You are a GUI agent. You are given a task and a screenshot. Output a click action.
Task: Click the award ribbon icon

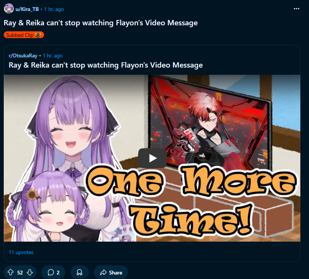point(80,272)
